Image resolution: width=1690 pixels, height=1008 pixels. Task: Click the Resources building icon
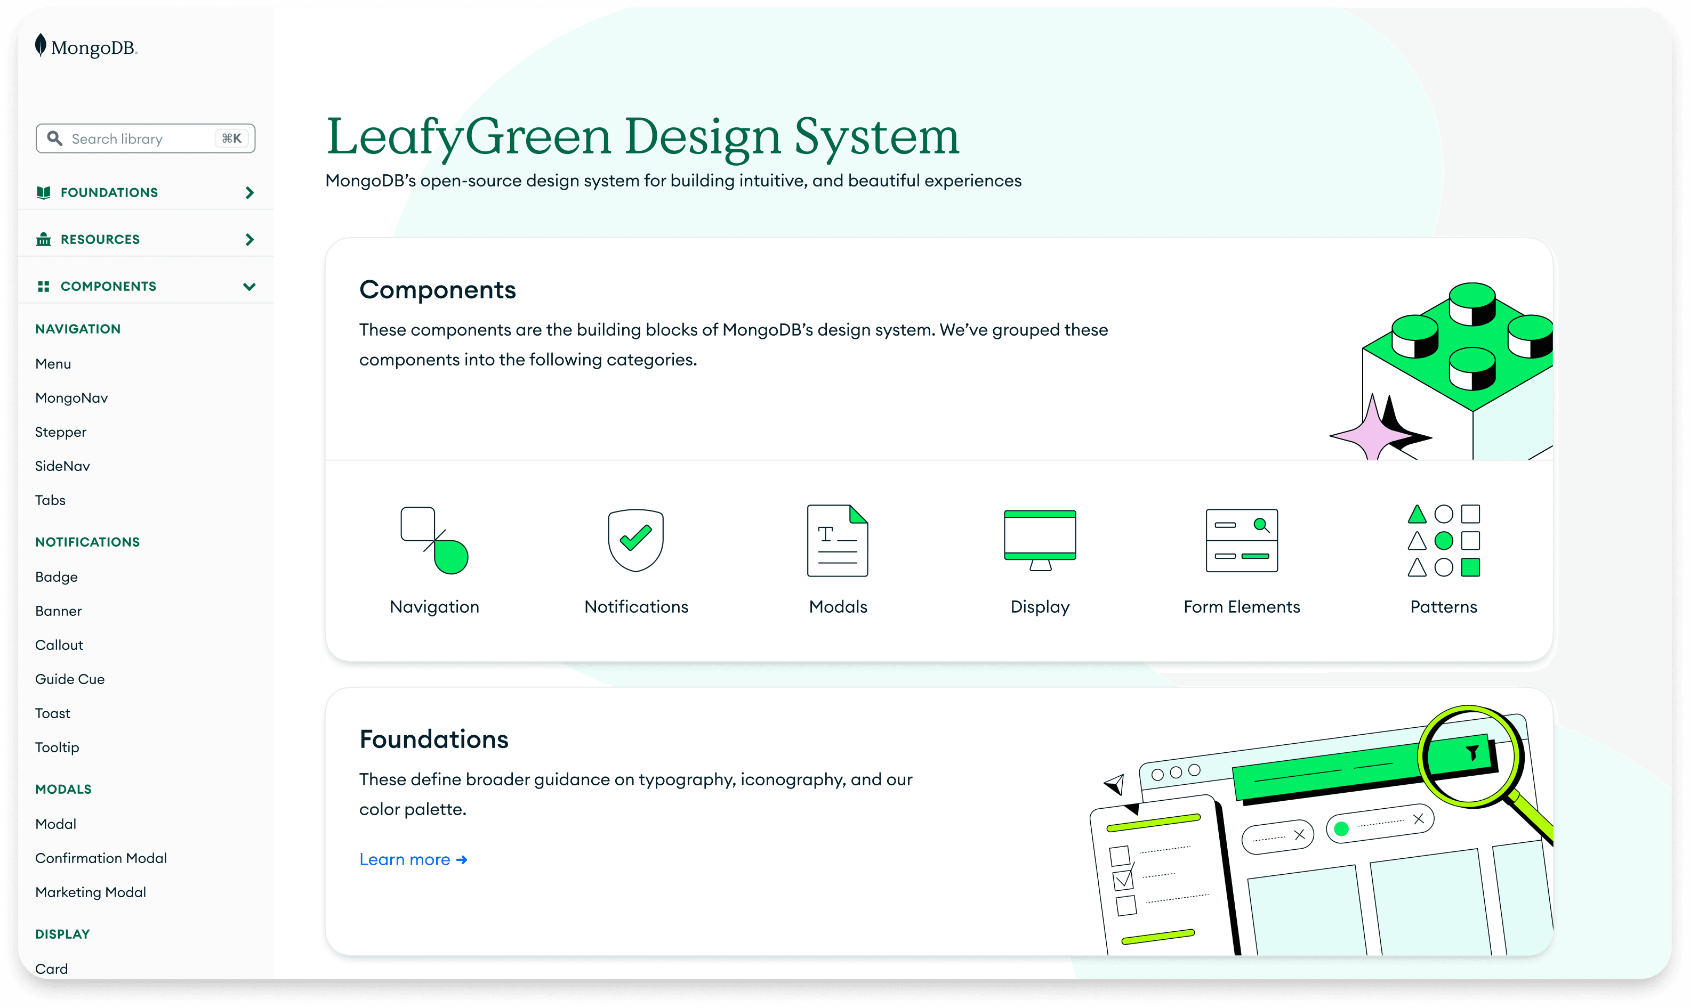click(44, 239)
